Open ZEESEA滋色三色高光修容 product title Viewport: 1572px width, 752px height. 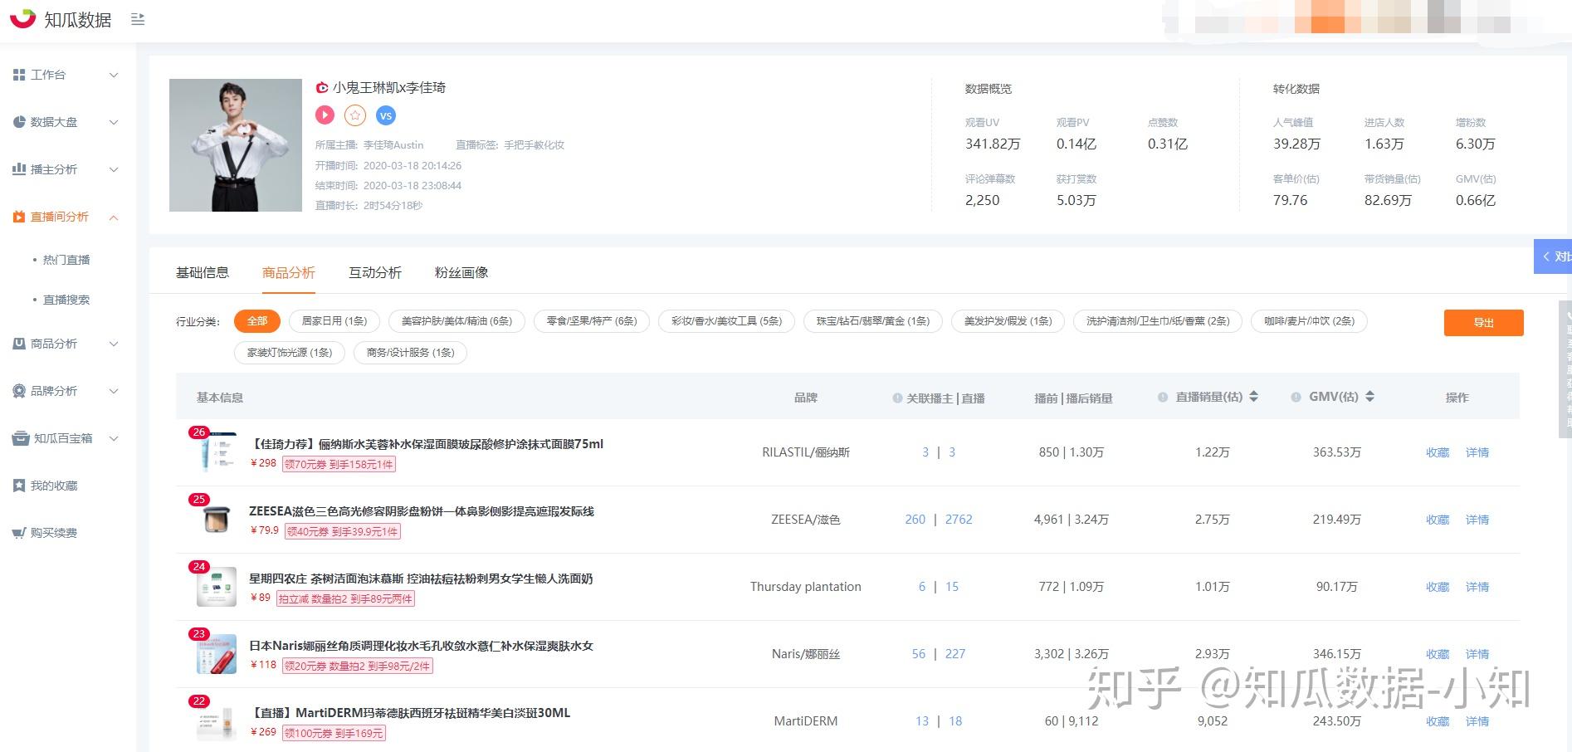[422, 511]
